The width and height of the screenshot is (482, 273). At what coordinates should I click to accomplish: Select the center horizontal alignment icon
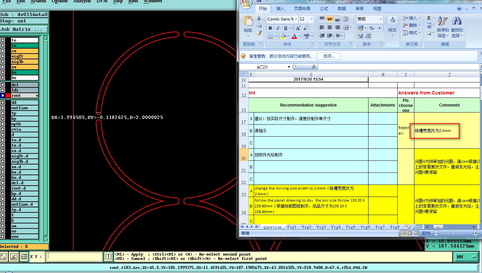(x=329, y=27)
